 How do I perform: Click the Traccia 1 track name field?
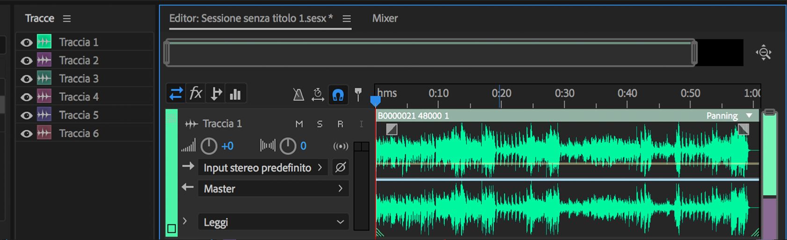[222, 124]
